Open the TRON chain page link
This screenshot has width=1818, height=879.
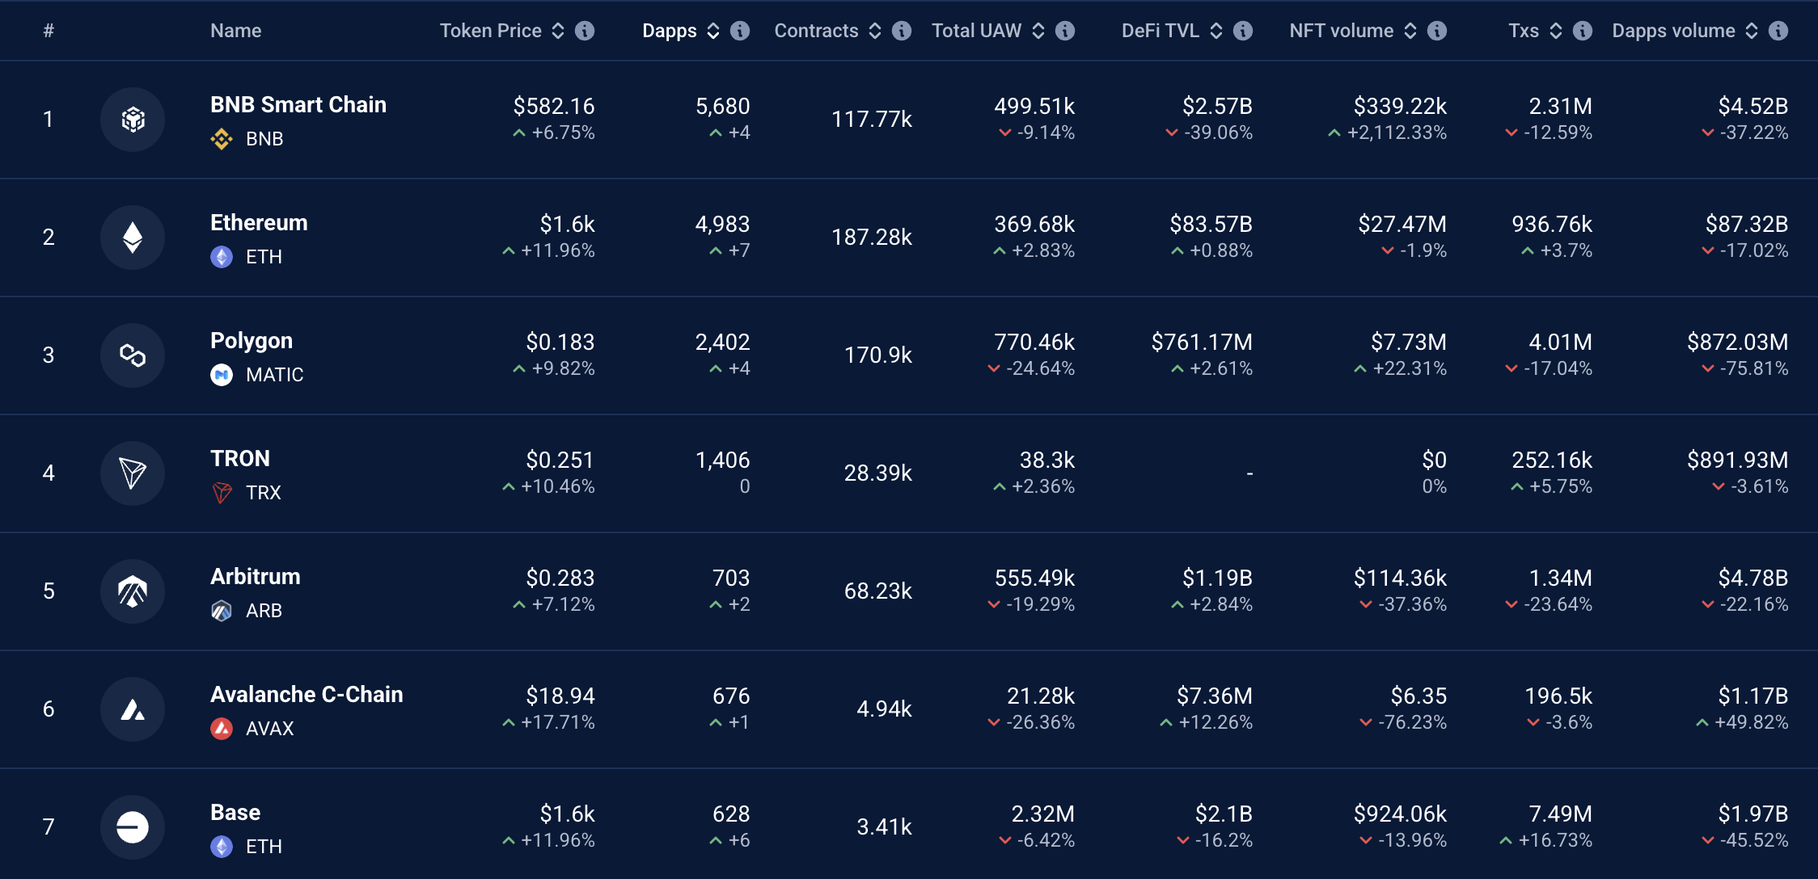tap(240, 459)
